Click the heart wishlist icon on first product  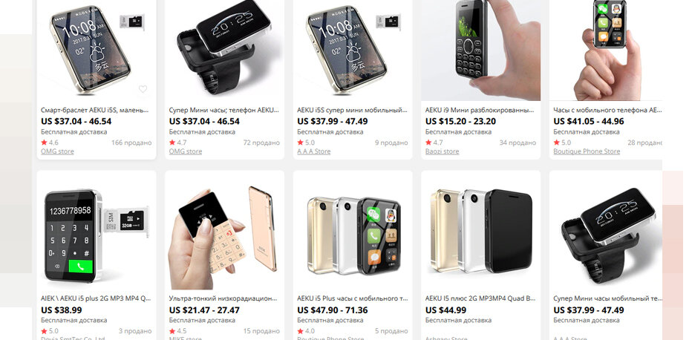tap(143, 89)
